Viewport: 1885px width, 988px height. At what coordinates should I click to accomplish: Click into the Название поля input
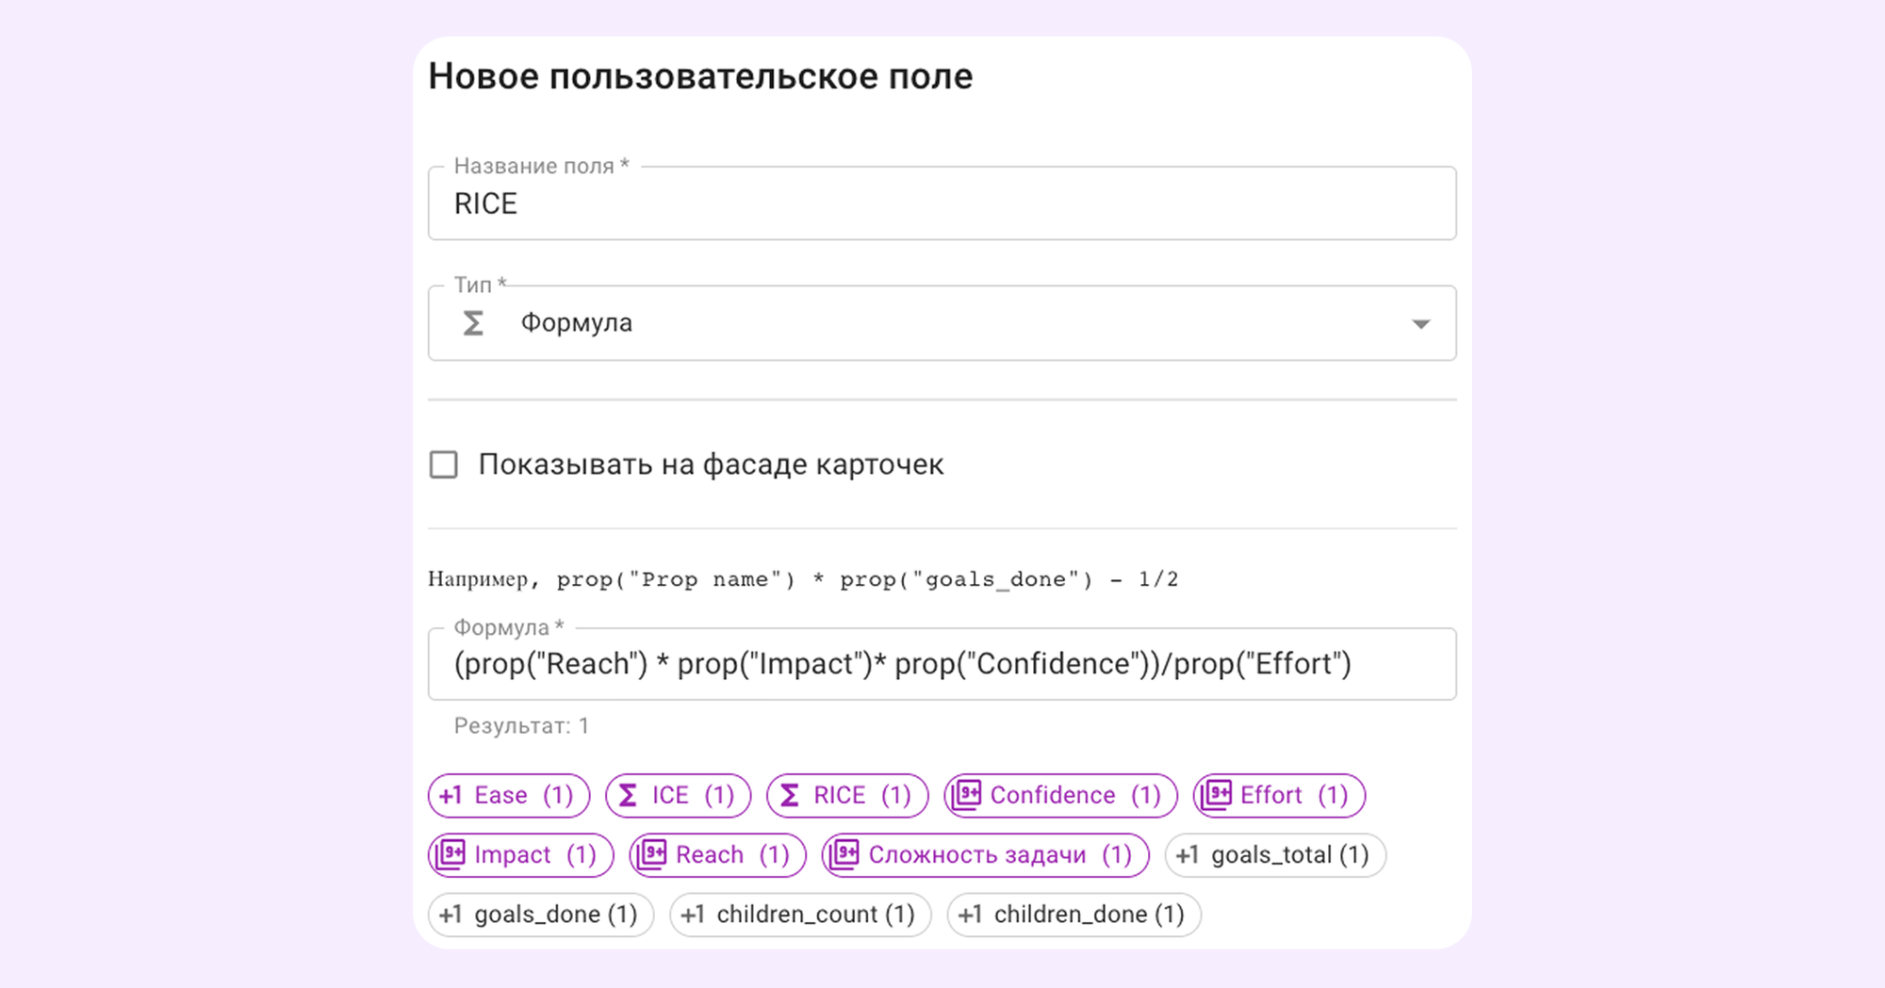click(942, 204)
